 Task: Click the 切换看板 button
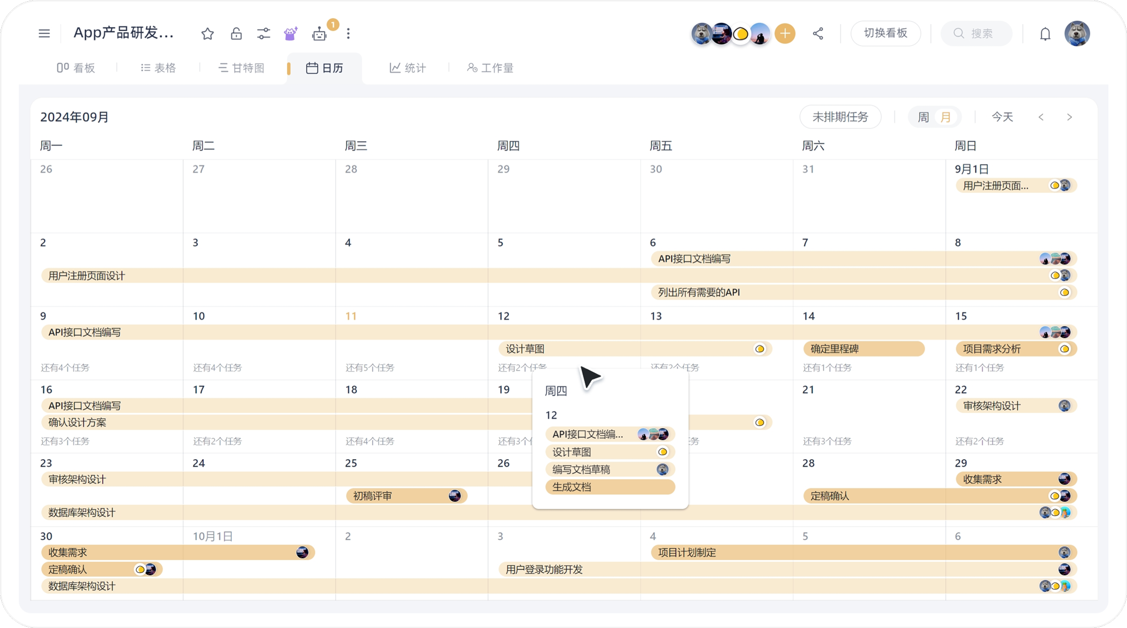[x=885, y=33]
